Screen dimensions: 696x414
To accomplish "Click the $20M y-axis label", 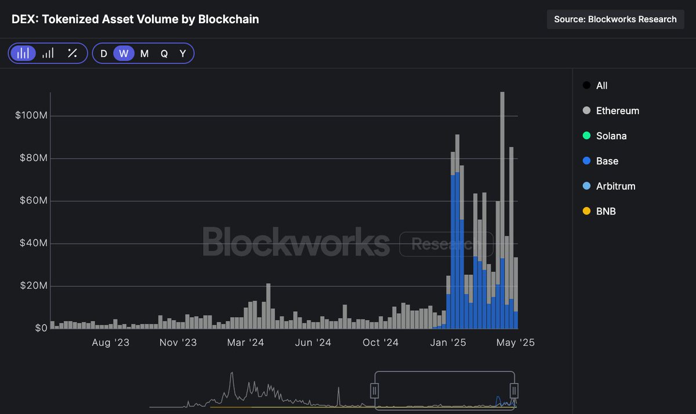I will click(x=33, y=286).
